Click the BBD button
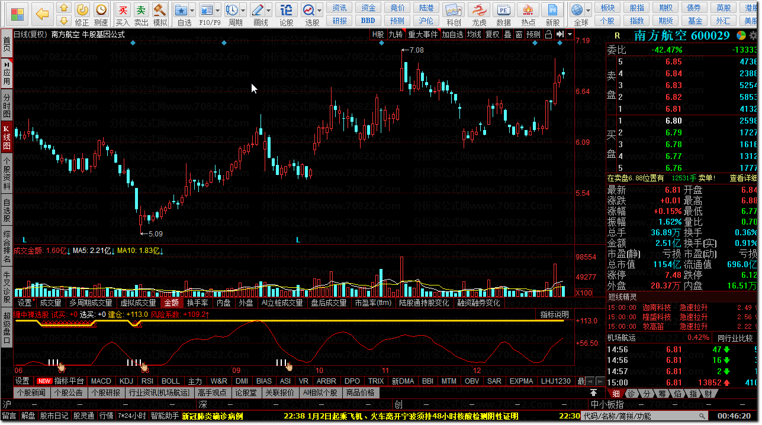The image size is (762, 425). click(x=368, y=21)
